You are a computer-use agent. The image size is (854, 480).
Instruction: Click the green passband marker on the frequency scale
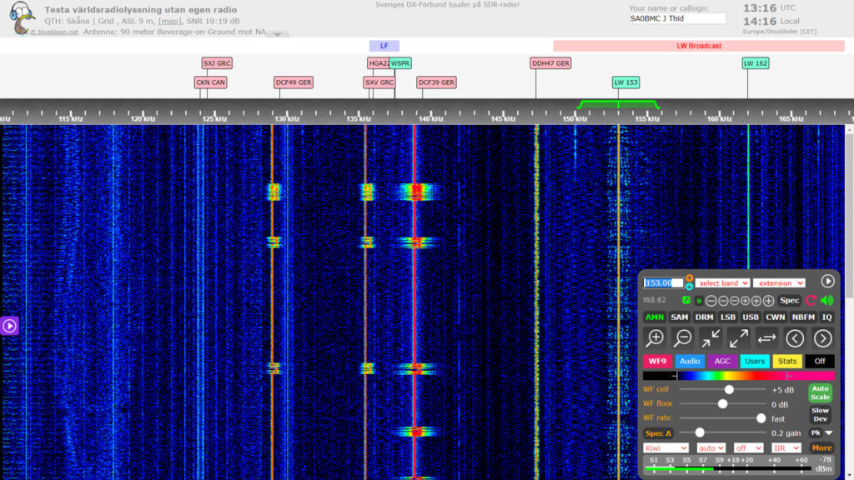coord(618,104)
